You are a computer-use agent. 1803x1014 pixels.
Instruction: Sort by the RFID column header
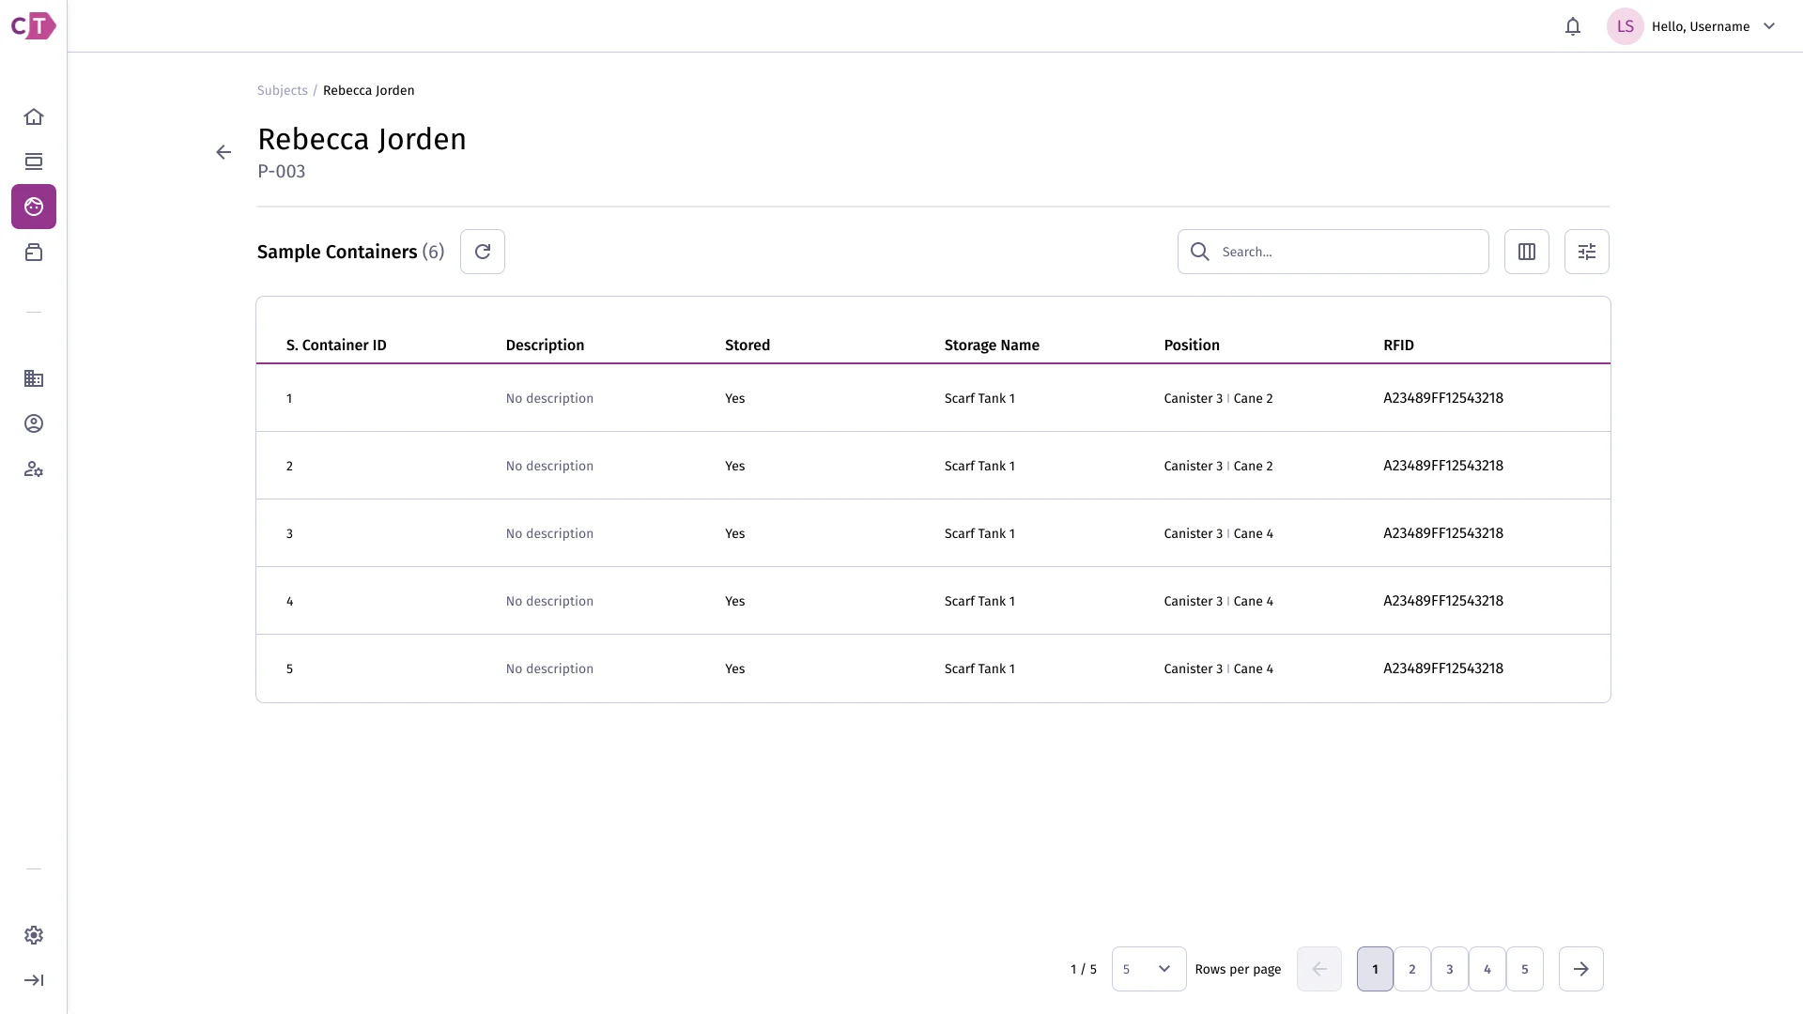[1398, 346]
